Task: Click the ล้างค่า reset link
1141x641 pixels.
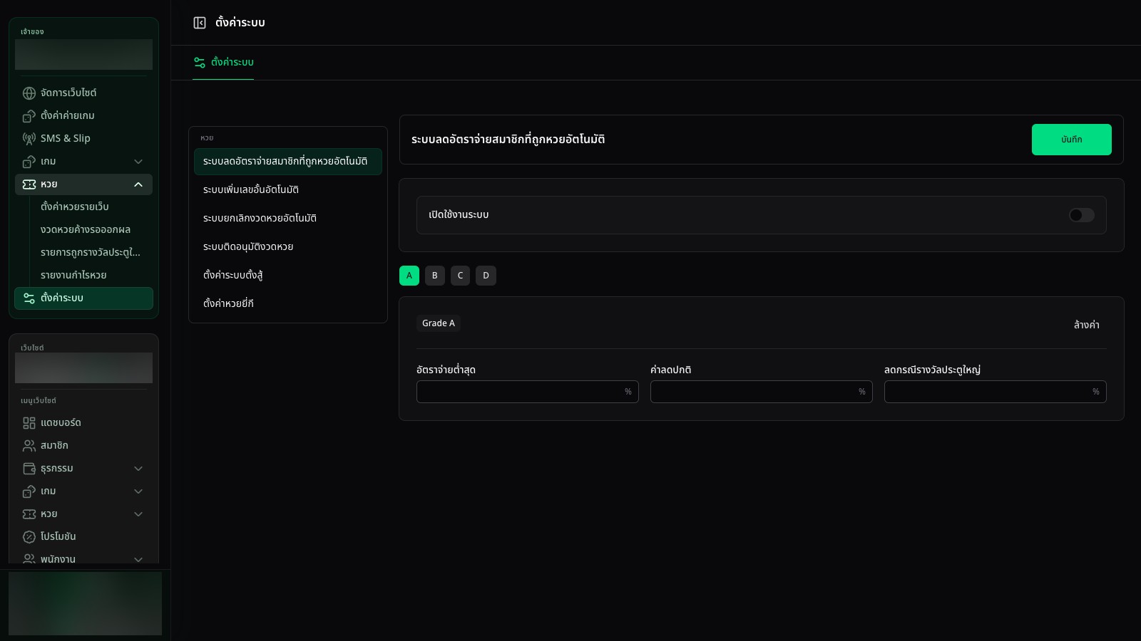Action: [x=1086, y=325]
